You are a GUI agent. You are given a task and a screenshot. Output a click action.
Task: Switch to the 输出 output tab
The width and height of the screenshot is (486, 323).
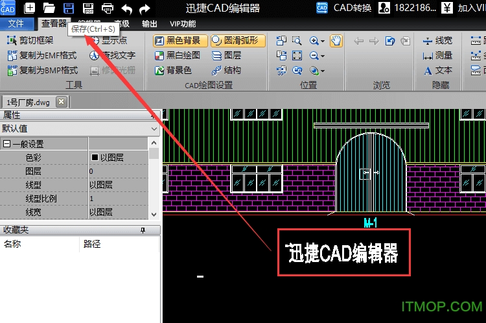pyautogui.click(x=149, y=24)
